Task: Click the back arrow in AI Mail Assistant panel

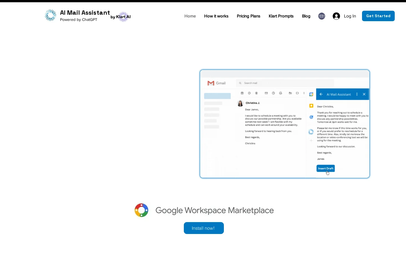Action: (321, 94)
